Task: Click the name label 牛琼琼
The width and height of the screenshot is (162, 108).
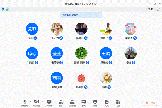Action: 30,63
